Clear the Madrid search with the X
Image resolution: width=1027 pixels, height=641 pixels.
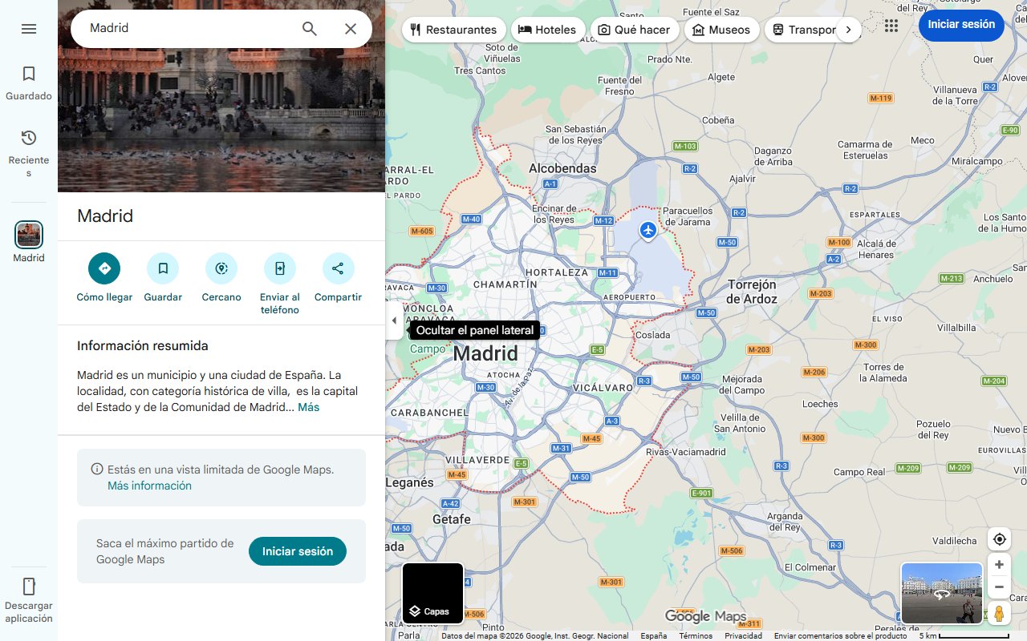point(351,28)
